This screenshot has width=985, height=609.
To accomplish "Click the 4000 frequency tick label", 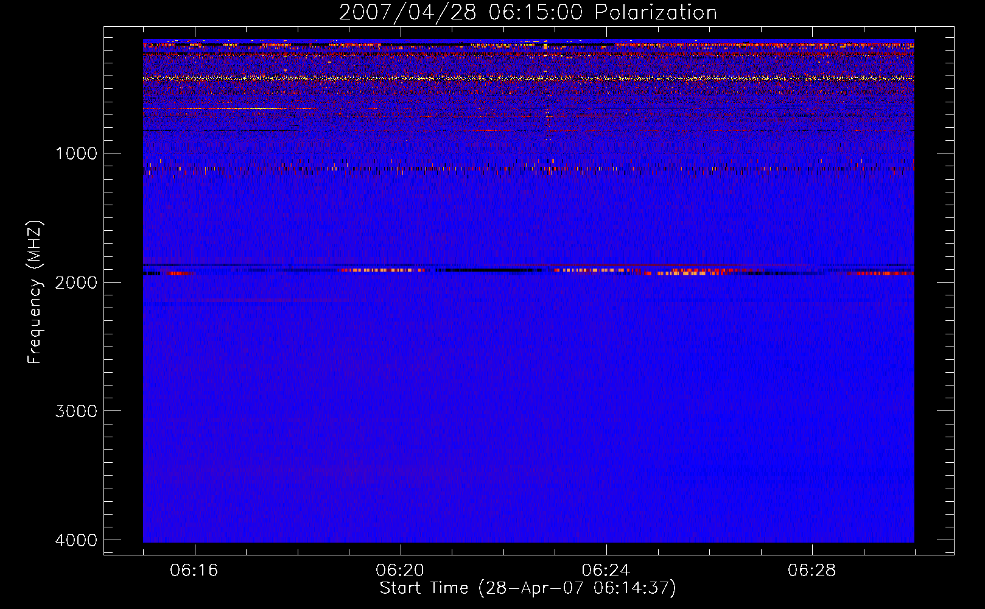I will click(76, 540).
